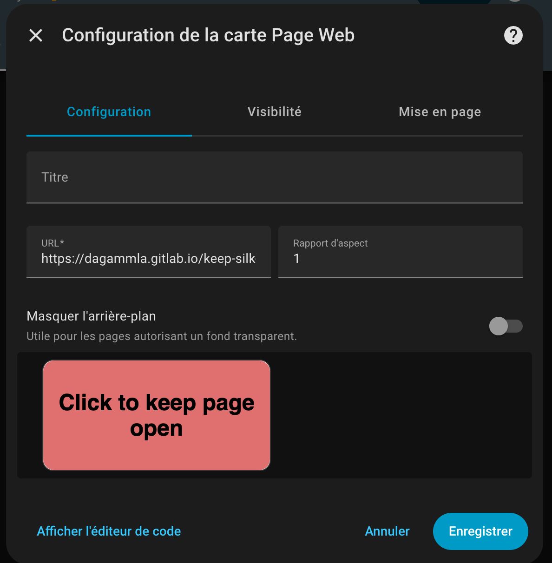Image resolution: width=552 pixels, height=563 pixels.
Task: Toggle the Masquer l'arrière-plan switch
Action: click(506, 326)
